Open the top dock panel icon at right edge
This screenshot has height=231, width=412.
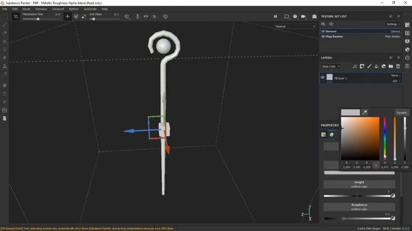407,25
